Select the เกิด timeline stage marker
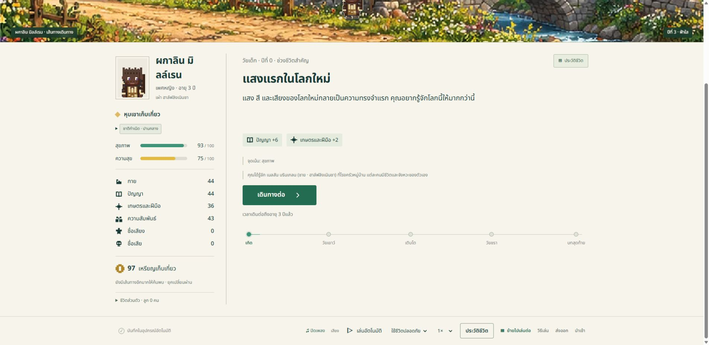This screenshot has height=345, width=709. click(249, 234)
